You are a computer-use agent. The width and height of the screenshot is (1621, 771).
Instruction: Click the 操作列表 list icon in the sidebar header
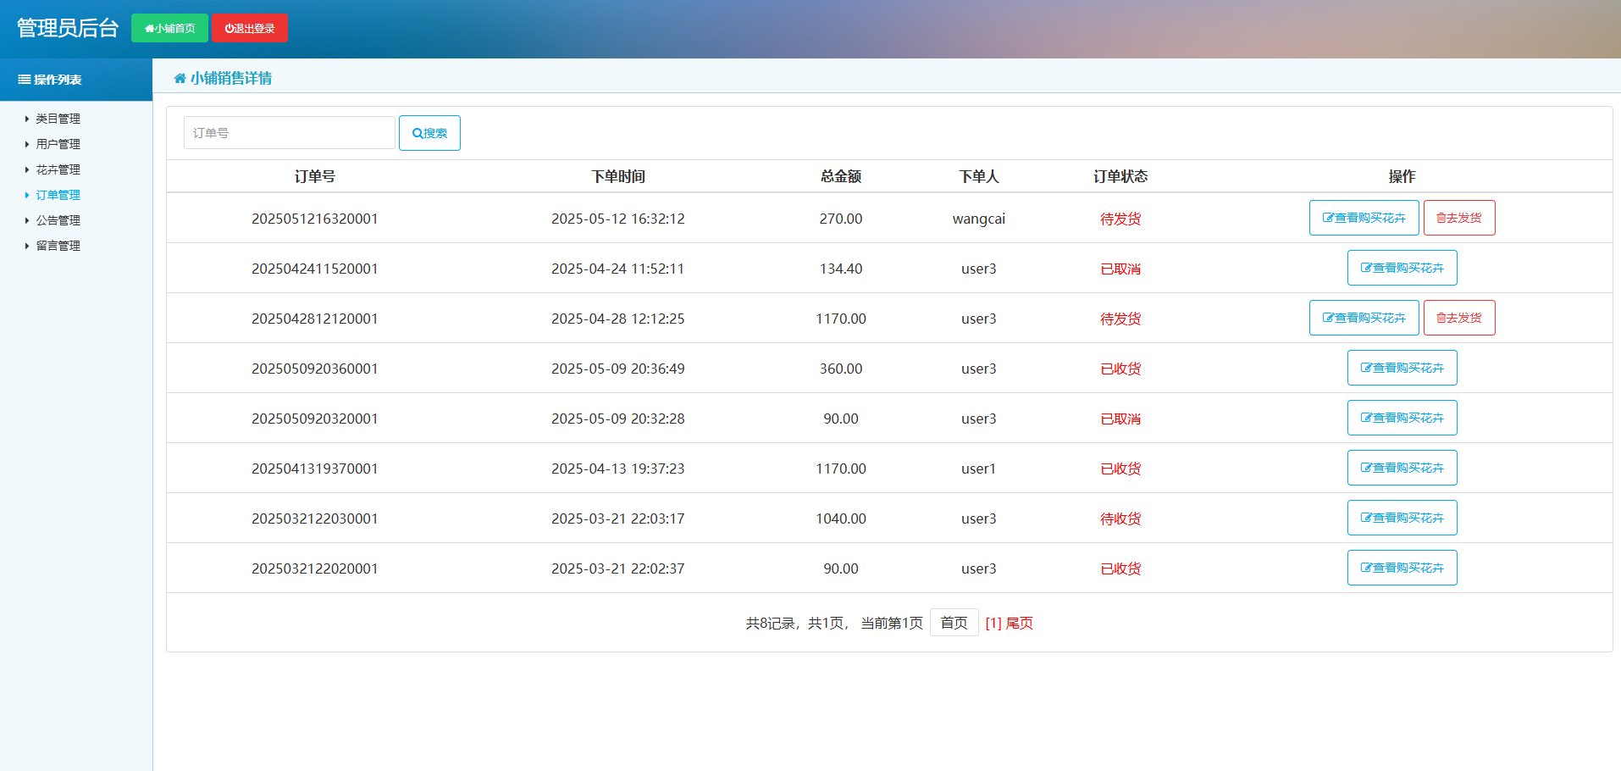25,80
